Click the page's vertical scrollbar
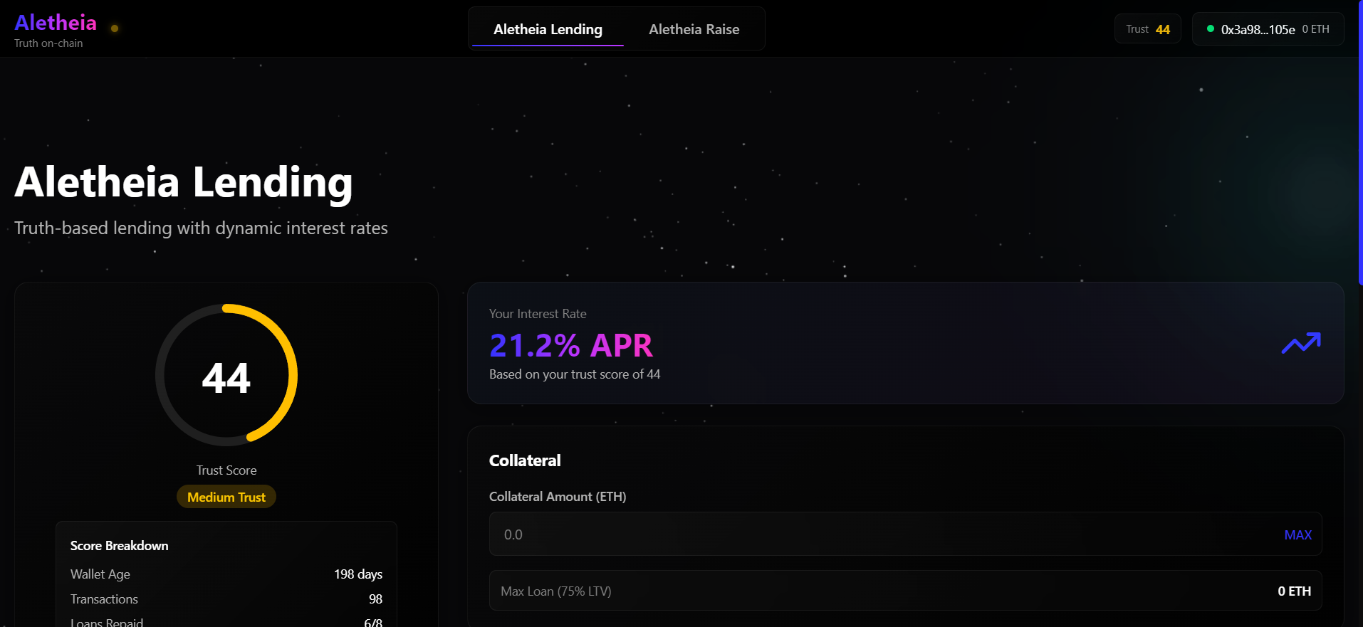1363x627 pixels. 1359,142
